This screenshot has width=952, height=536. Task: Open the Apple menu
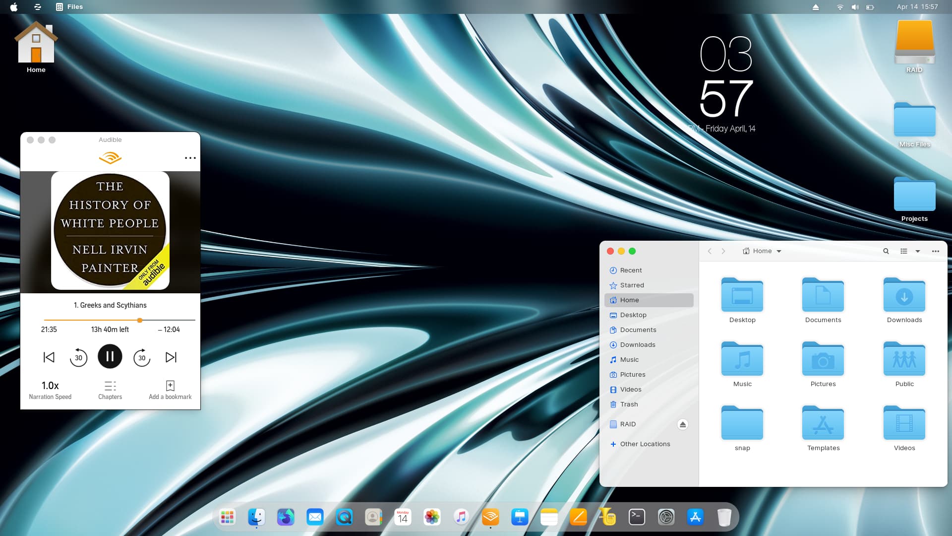[x=14, y=7]
